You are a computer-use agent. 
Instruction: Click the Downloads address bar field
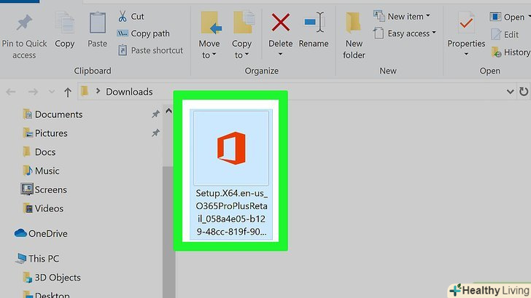[x=292, y=93]
